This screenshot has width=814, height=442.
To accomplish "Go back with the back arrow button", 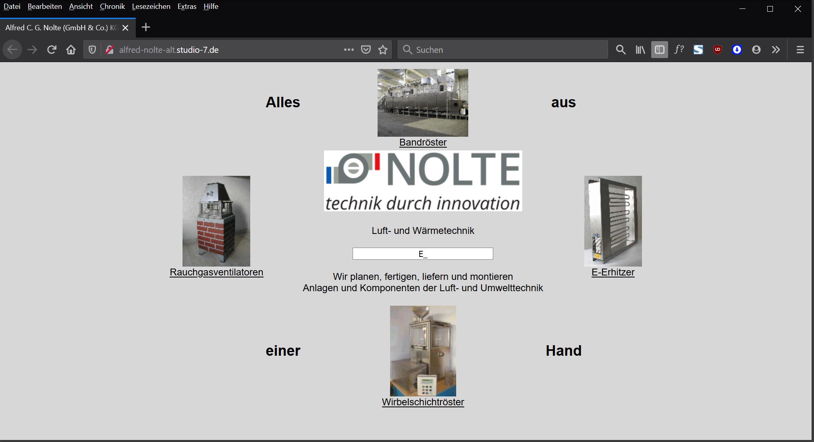I will click(12, 50).
